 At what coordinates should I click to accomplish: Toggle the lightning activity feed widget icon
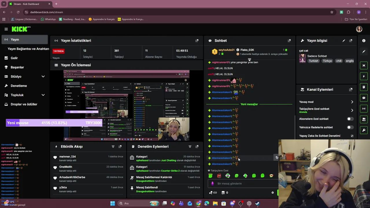pyautogui.click(x=364, y=76)
